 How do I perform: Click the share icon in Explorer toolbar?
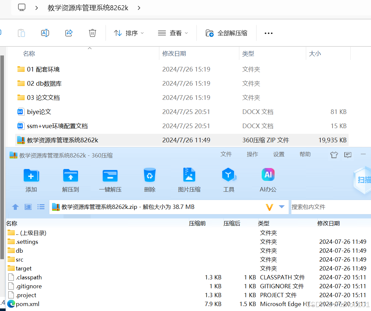tap(69, 33)
